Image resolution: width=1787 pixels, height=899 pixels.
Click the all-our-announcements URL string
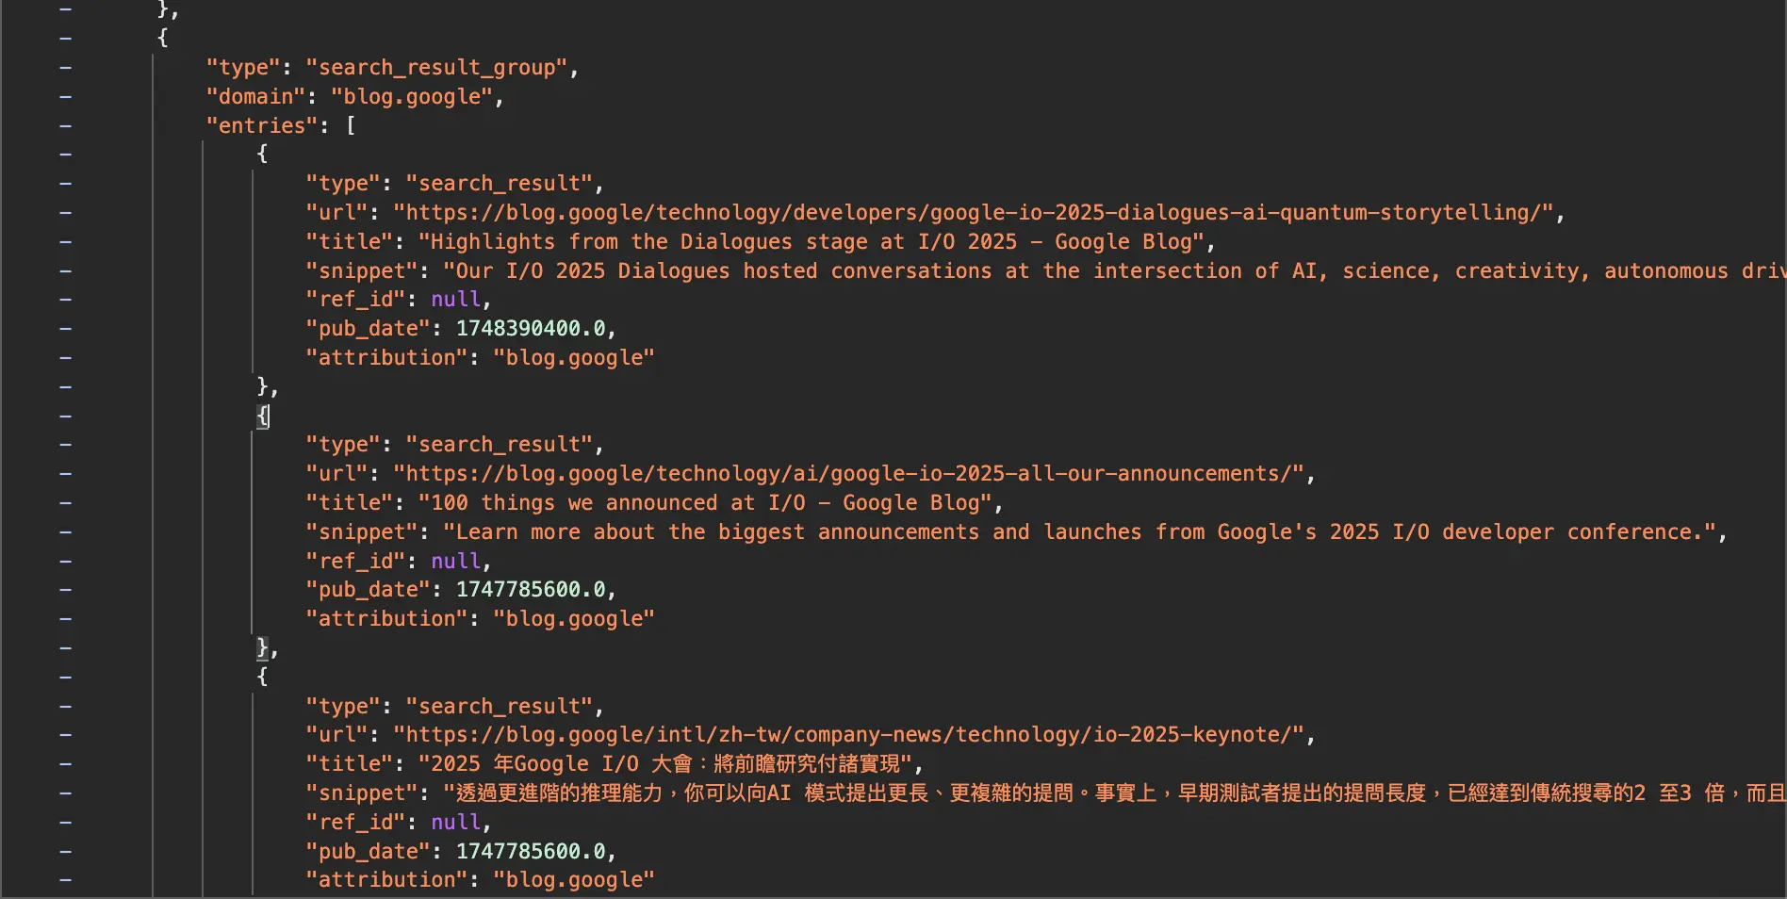[848, 474]
